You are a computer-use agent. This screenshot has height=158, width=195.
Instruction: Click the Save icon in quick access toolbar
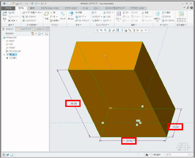(x=17, y=3)
